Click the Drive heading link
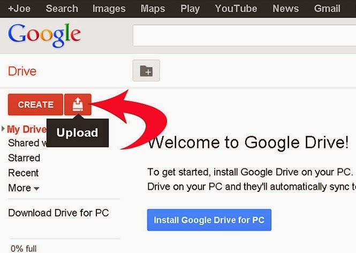Image resolution: width=356 pixels, height=253 pixels. click(x=22, y=71)
